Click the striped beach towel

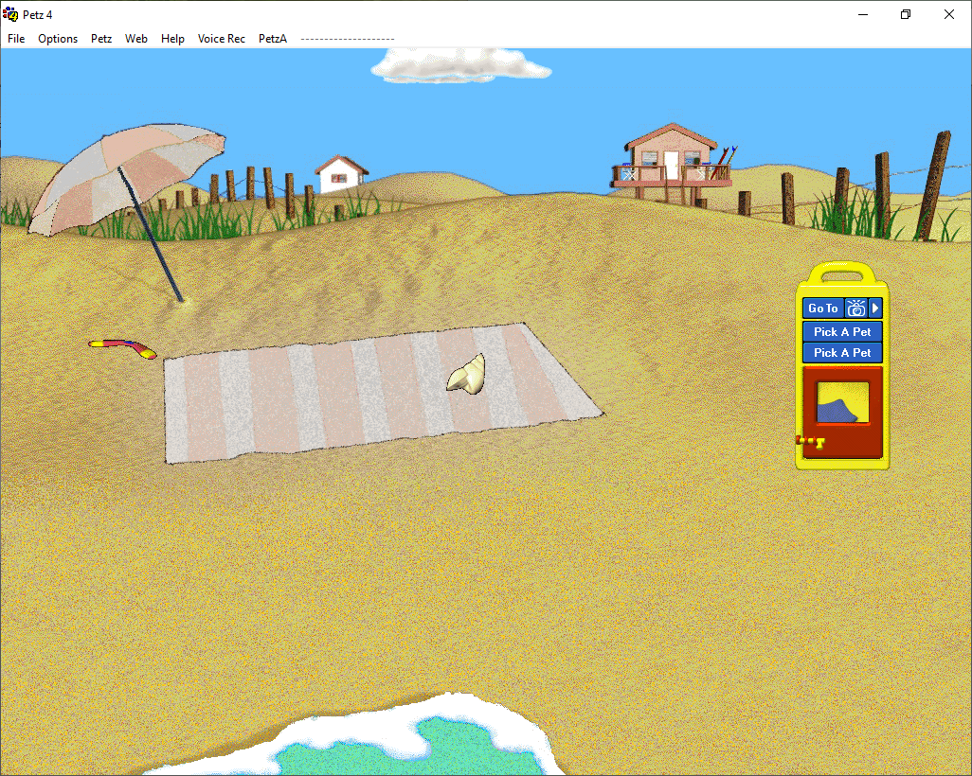360,397
